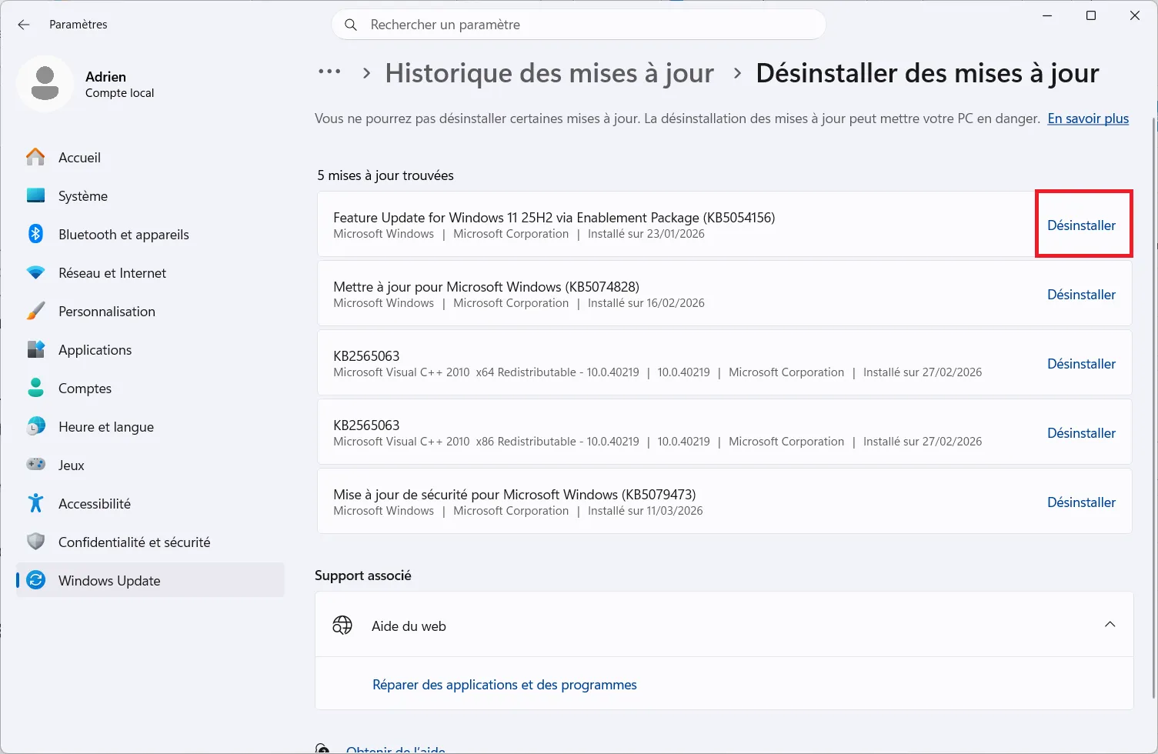Viewport: 1158px width, 754px height.
Task: Open the Applications settings section
Action: (x=95, y=349)
